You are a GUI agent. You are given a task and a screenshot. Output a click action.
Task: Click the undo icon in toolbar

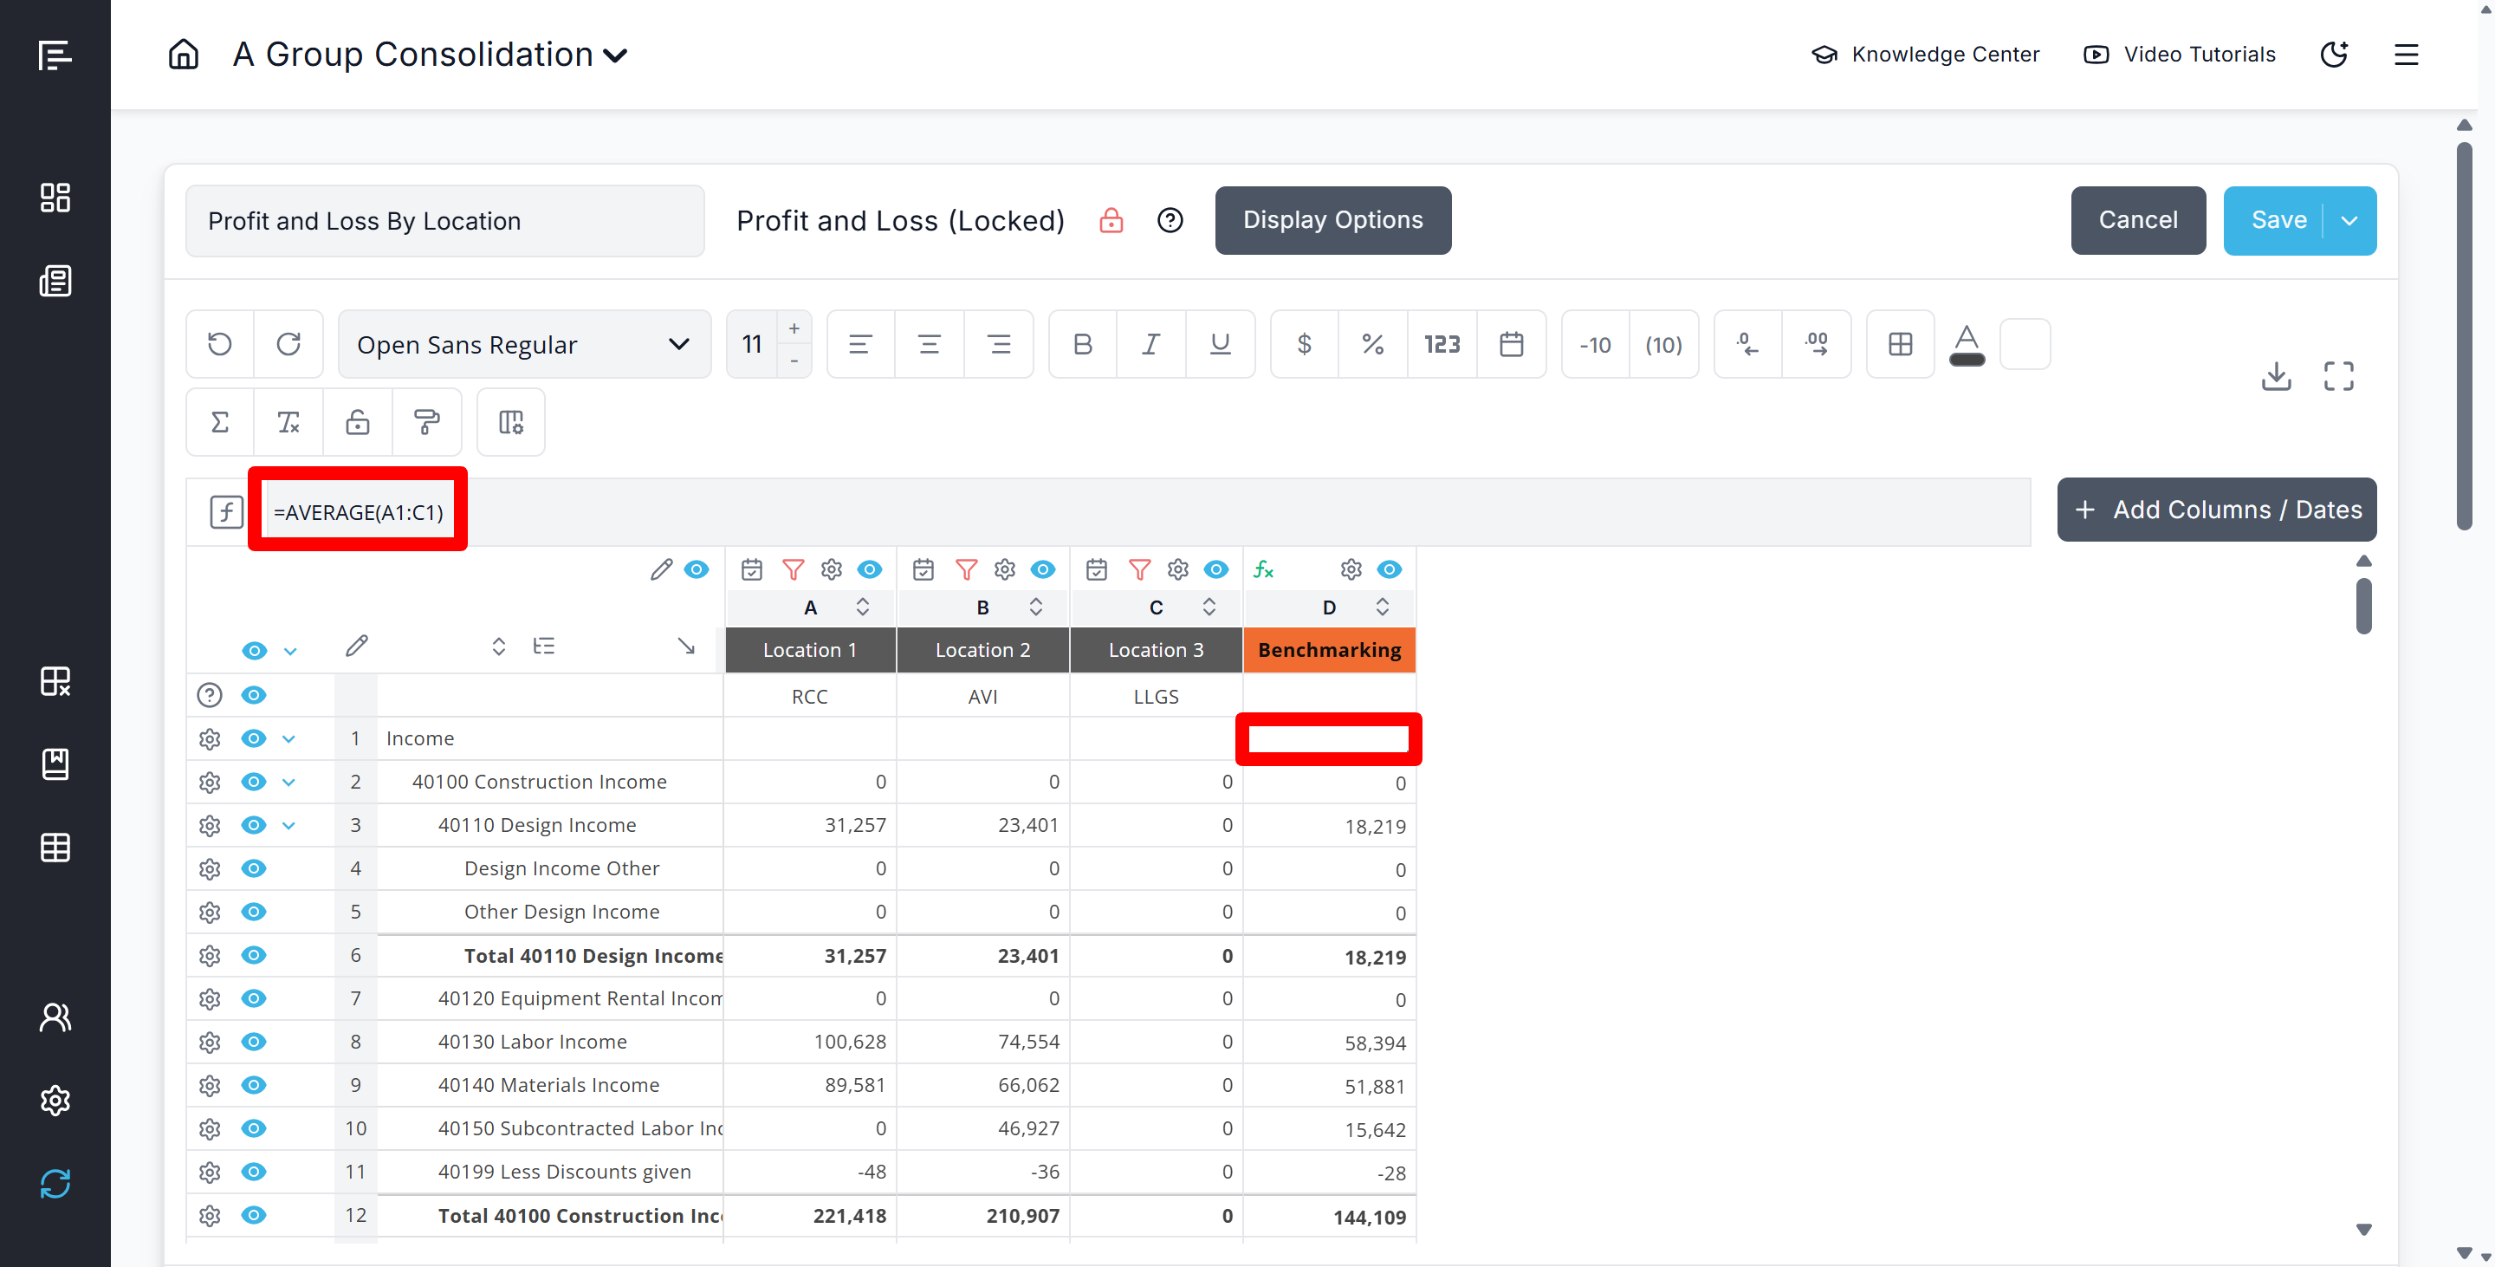coord(220,344)
